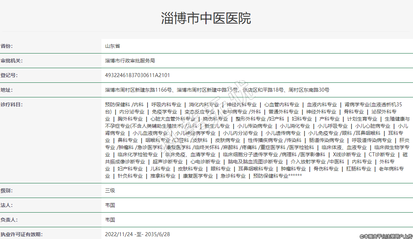Viewport: 413px width, 239px height.
Task: Click the 登记号 row label
Action: (9, 75)
